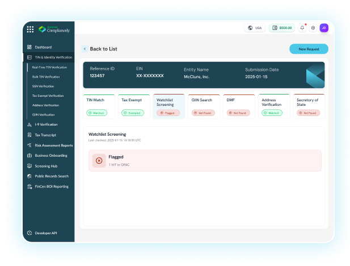Click the notifications bell icon

point(302,28)
